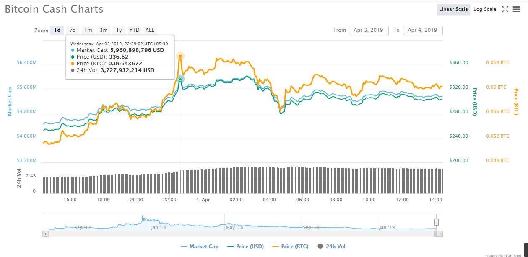Select the ALL zoom range
The width and height of the screenshot is (528, 257).
[150, 30]
